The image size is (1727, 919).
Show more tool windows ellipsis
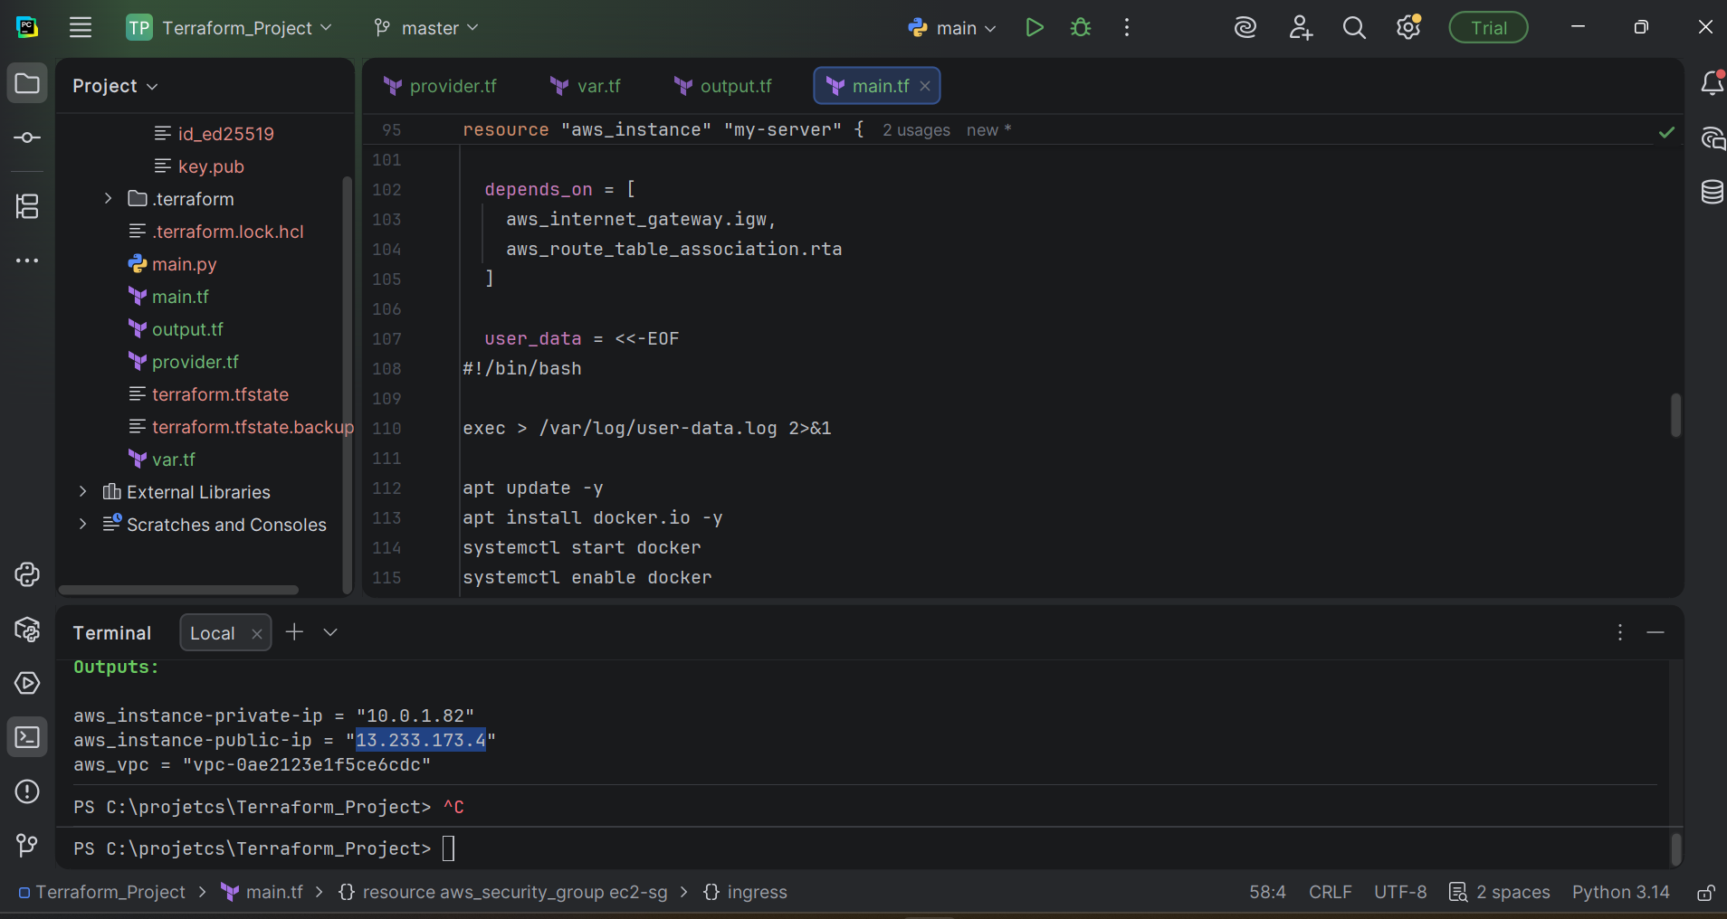27,261
